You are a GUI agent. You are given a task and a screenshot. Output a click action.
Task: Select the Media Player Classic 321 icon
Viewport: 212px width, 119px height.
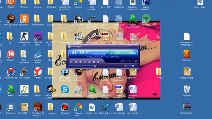coord(79,38)
